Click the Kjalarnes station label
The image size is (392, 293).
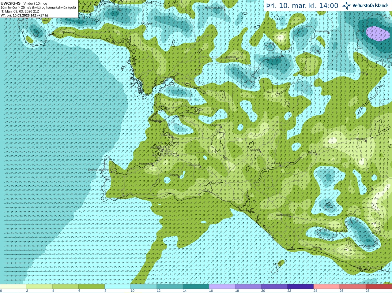pyautogui.click(x=167, y=135)
